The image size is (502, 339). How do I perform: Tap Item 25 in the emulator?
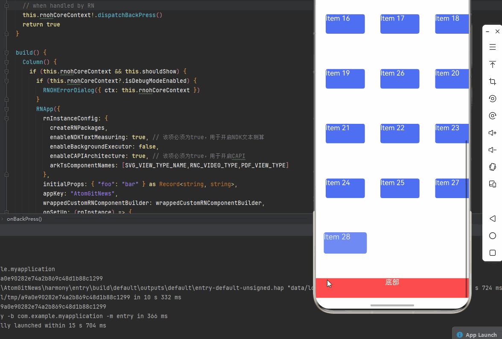[x=400, y=188]
